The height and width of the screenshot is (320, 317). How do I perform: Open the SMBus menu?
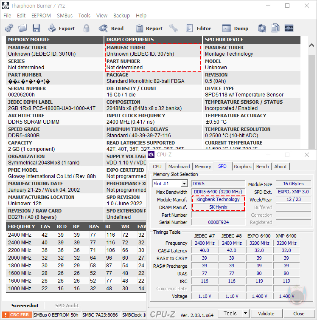(x=65, y=15)
